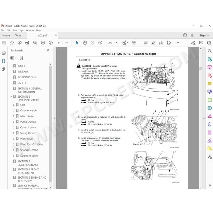Expand the Cab bookmark
This screenshot has width=213, height=213.
click(x=14, y=105)
